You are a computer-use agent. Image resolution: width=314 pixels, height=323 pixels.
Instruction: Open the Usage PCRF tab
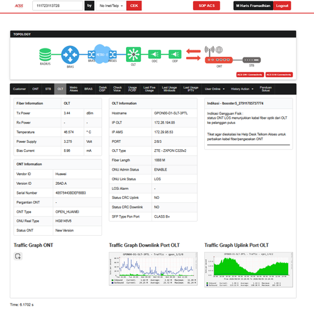132,89
